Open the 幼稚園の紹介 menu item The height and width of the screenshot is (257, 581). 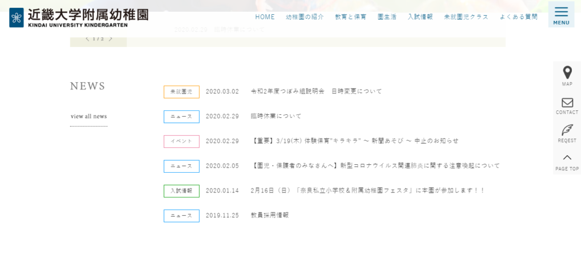pyautogui.click(x=305, y=17)
